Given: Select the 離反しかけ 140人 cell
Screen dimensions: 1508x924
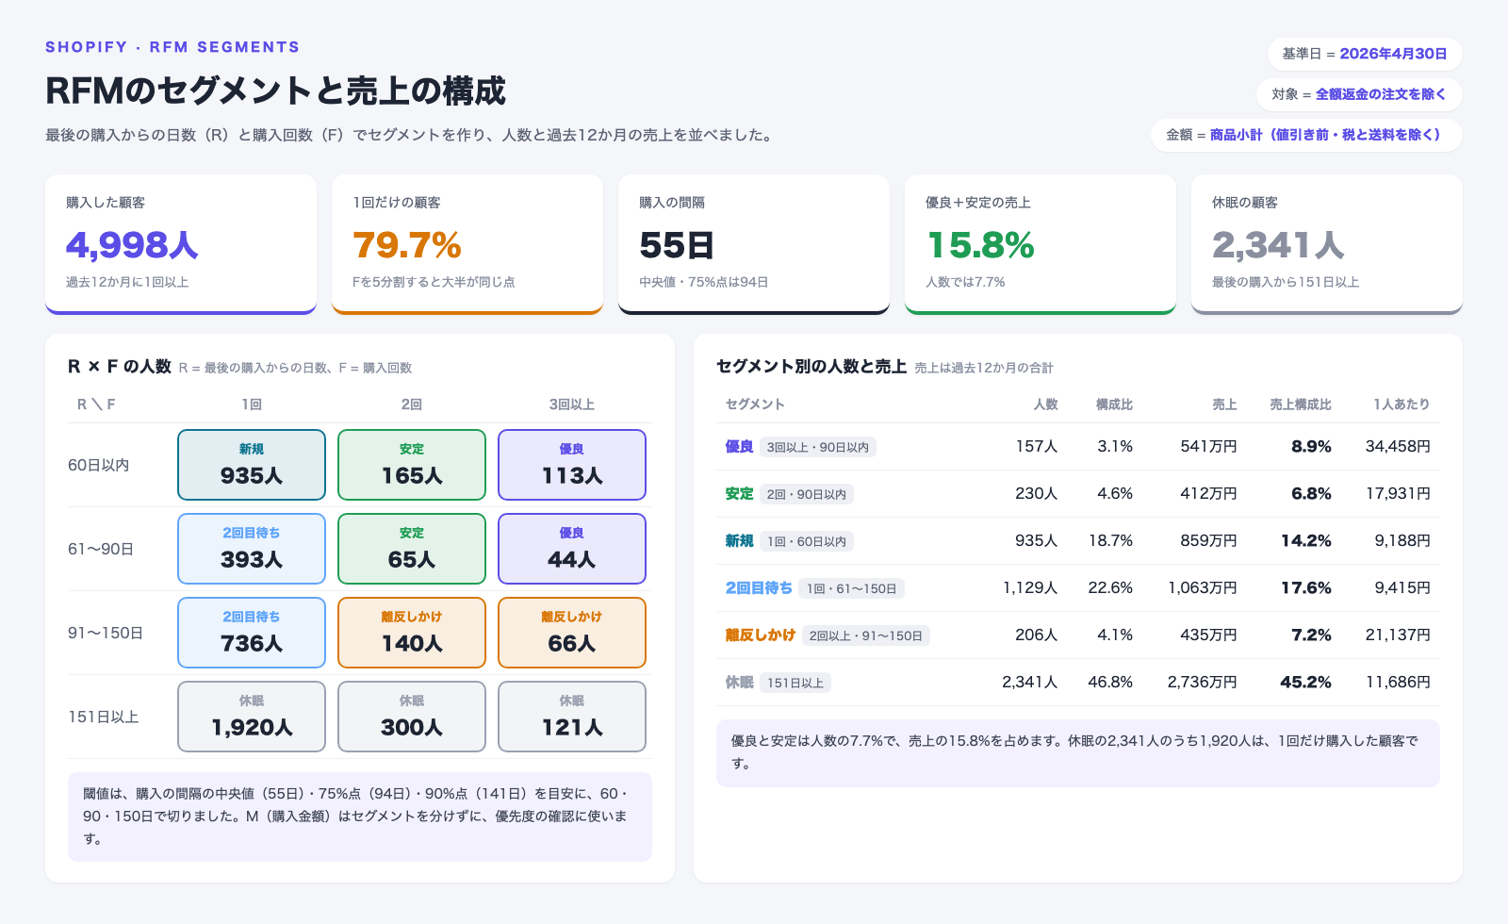Looking at the screenshot, I should tap(412, 633).
